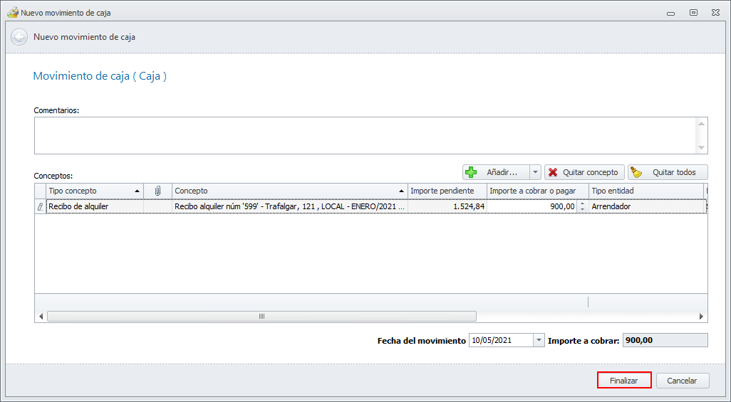Cancel the cash movement

tap(683, 381)
